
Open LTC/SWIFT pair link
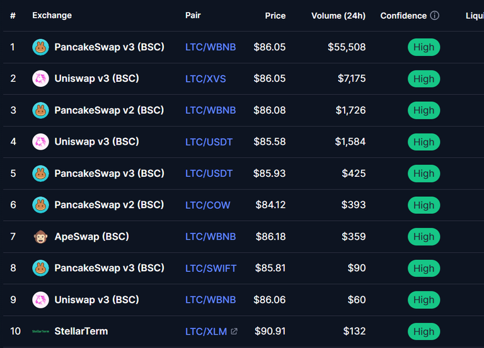pos(211,269)
